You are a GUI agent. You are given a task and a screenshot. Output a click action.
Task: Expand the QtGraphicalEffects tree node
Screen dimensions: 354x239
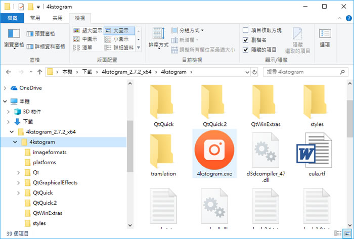click(19, 182)
